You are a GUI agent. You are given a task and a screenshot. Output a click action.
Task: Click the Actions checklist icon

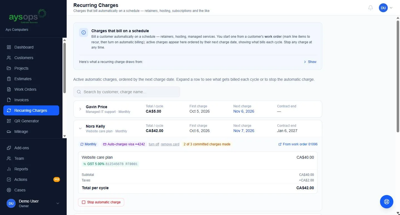tap(9, 179)
